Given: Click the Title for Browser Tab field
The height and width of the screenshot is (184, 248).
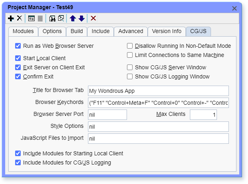Looking at the screenshot, I should [158, 91].
